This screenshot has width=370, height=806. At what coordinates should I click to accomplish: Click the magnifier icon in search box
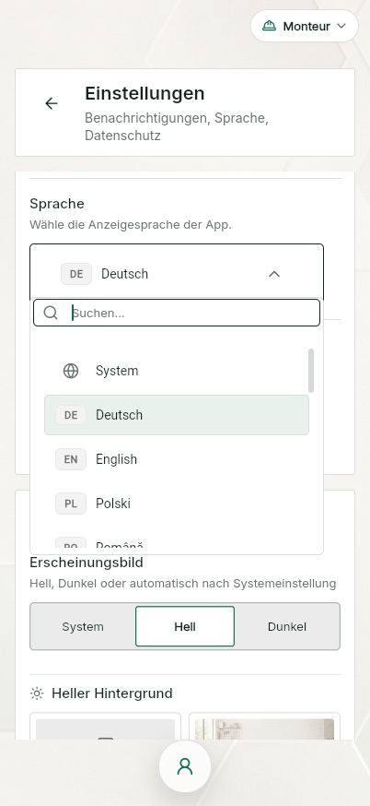point(51,313)
